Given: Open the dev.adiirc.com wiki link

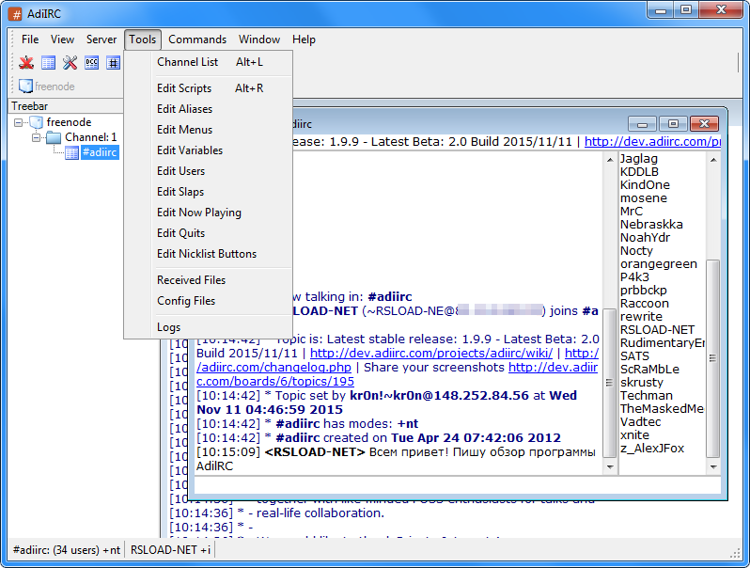Looking at the screenshot, I should click(431, 354).
